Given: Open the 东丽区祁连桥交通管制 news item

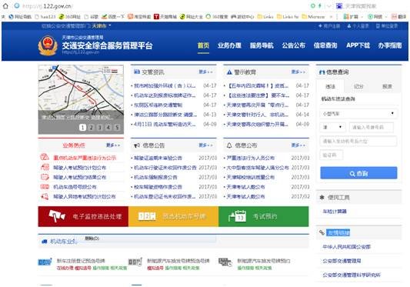Looking at the screenshot, I should point(158,105).
